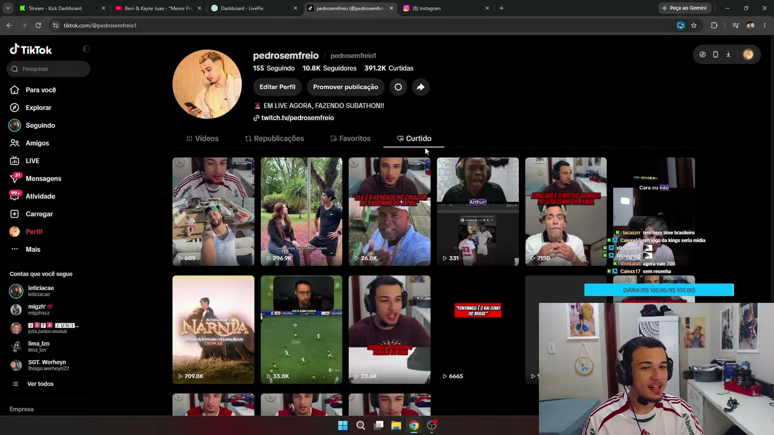Click the Promover publicação button
Image resolution: width=774 pixels, height=435 pixels.
345,87
